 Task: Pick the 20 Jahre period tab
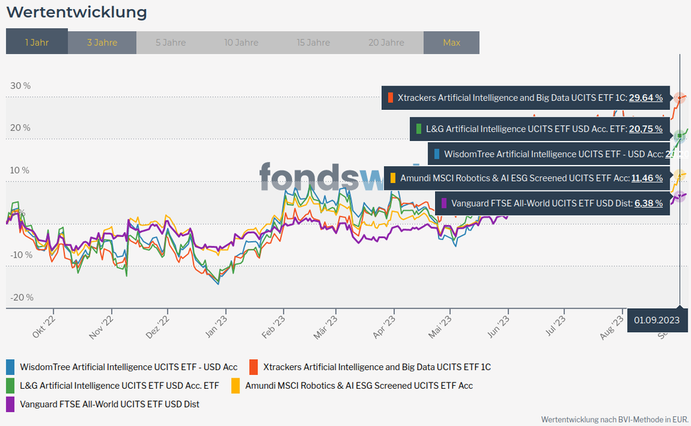tap(386, 42)
